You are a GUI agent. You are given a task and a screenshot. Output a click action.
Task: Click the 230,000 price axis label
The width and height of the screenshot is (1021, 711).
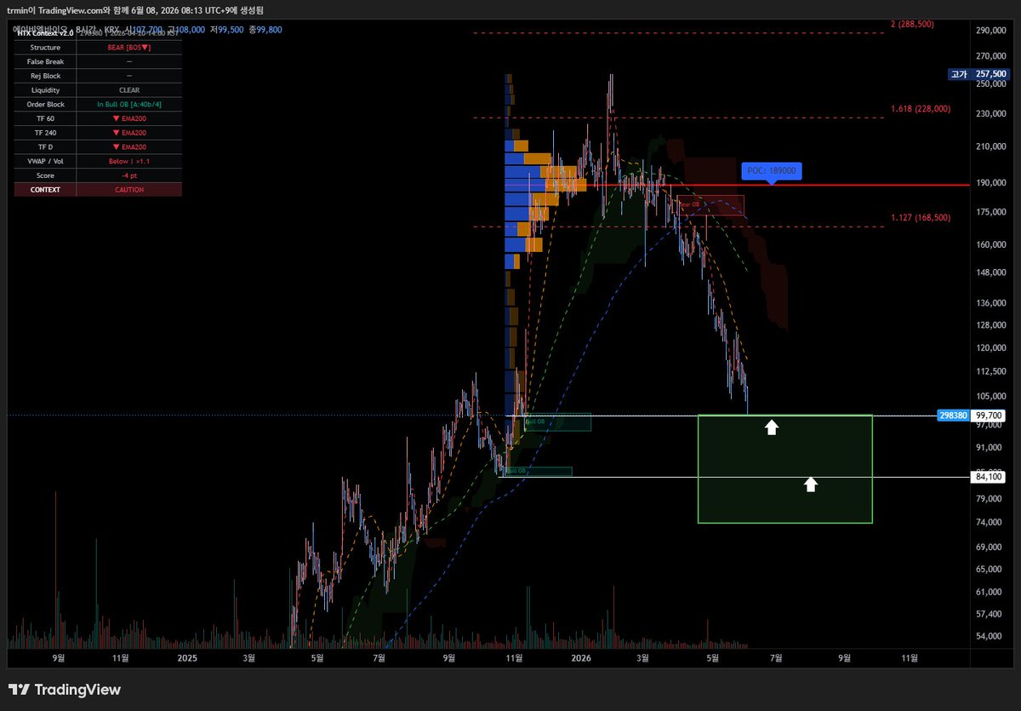[x=990, y=113]
